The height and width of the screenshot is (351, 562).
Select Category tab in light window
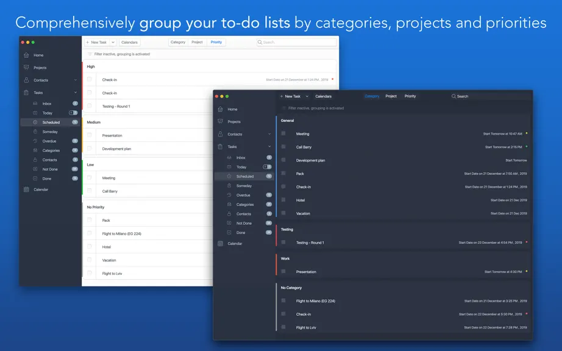178,42
